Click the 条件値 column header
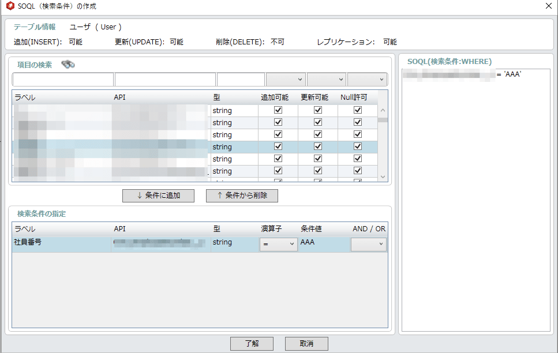This screenshot has height=353, width=558. click(x=311, y=229)
